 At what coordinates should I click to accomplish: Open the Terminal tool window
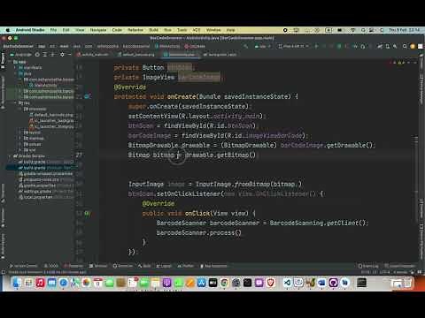[98, 266]
